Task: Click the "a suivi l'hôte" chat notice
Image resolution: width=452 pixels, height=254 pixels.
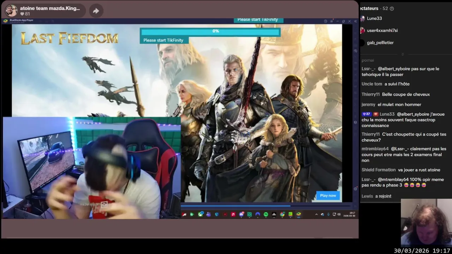Action: click(x=397, y=84)
